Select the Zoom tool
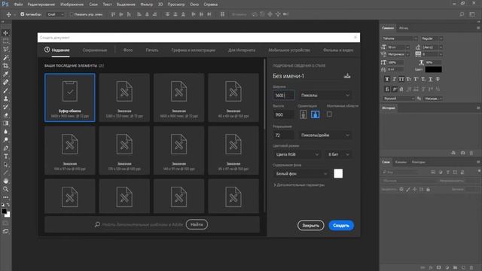Viewport: 482px width, 271px height. [x=5, y=189]
